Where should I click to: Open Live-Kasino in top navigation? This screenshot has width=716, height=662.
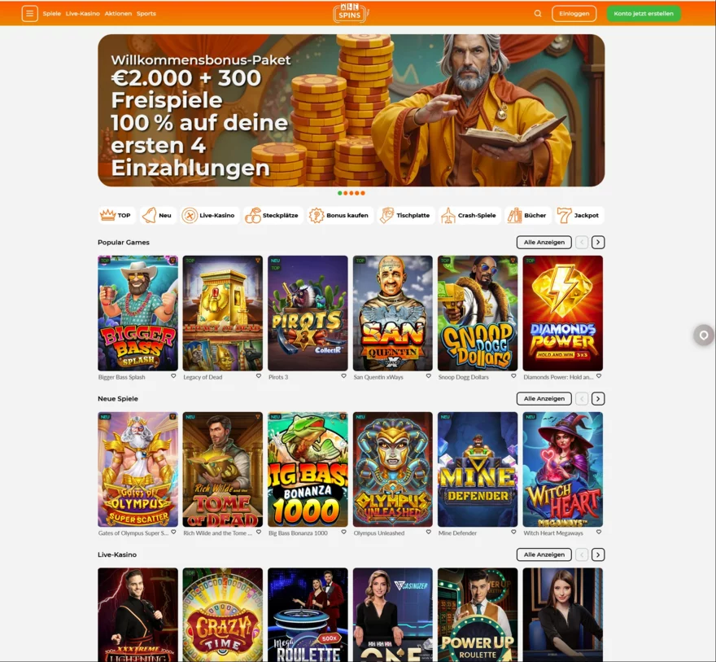tap(83, 14)
